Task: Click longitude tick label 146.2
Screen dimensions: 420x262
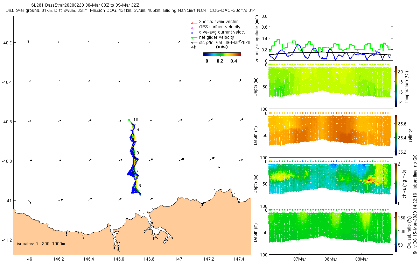Action: [x=58, y=259]
